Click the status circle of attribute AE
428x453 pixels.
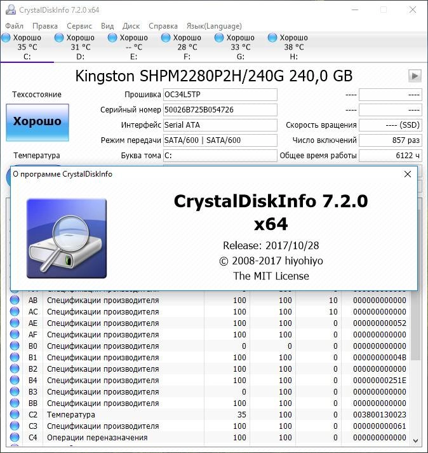(x=15, y=323)
